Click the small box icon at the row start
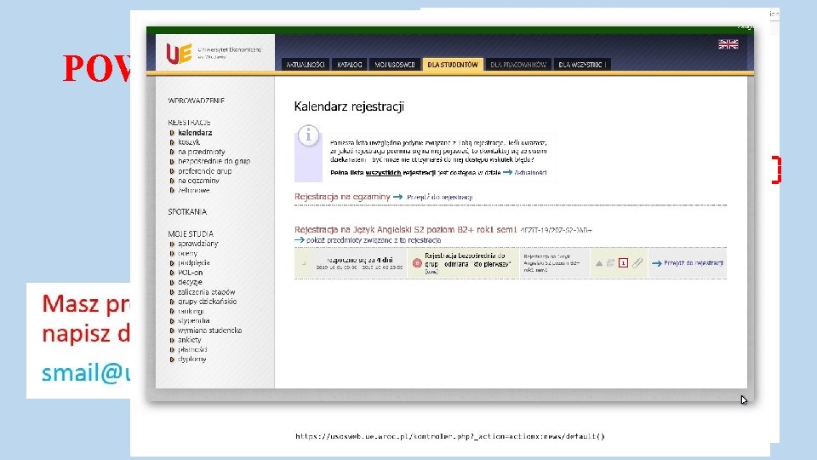Viewport: 817px width, 460px height. point(304,263)
